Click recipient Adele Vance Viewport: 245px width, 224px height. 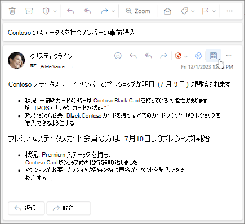click(52, 66)
